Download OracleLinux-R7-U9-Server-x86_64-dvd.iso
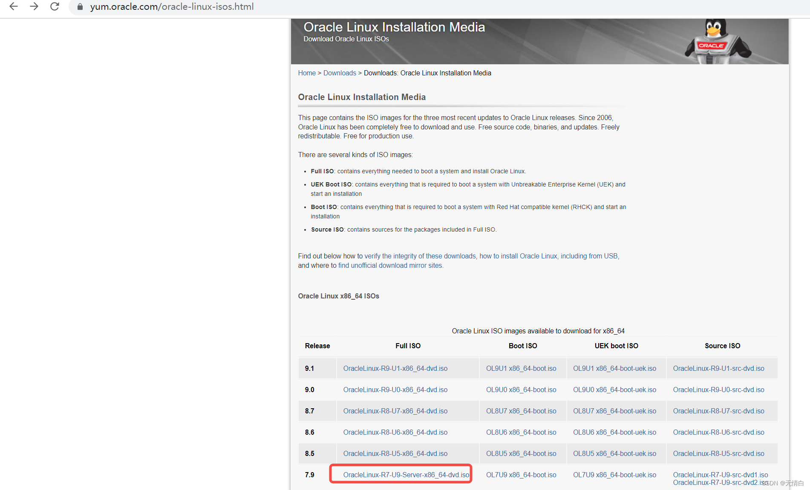Viewport: 810px width, 490px height. 406,475
